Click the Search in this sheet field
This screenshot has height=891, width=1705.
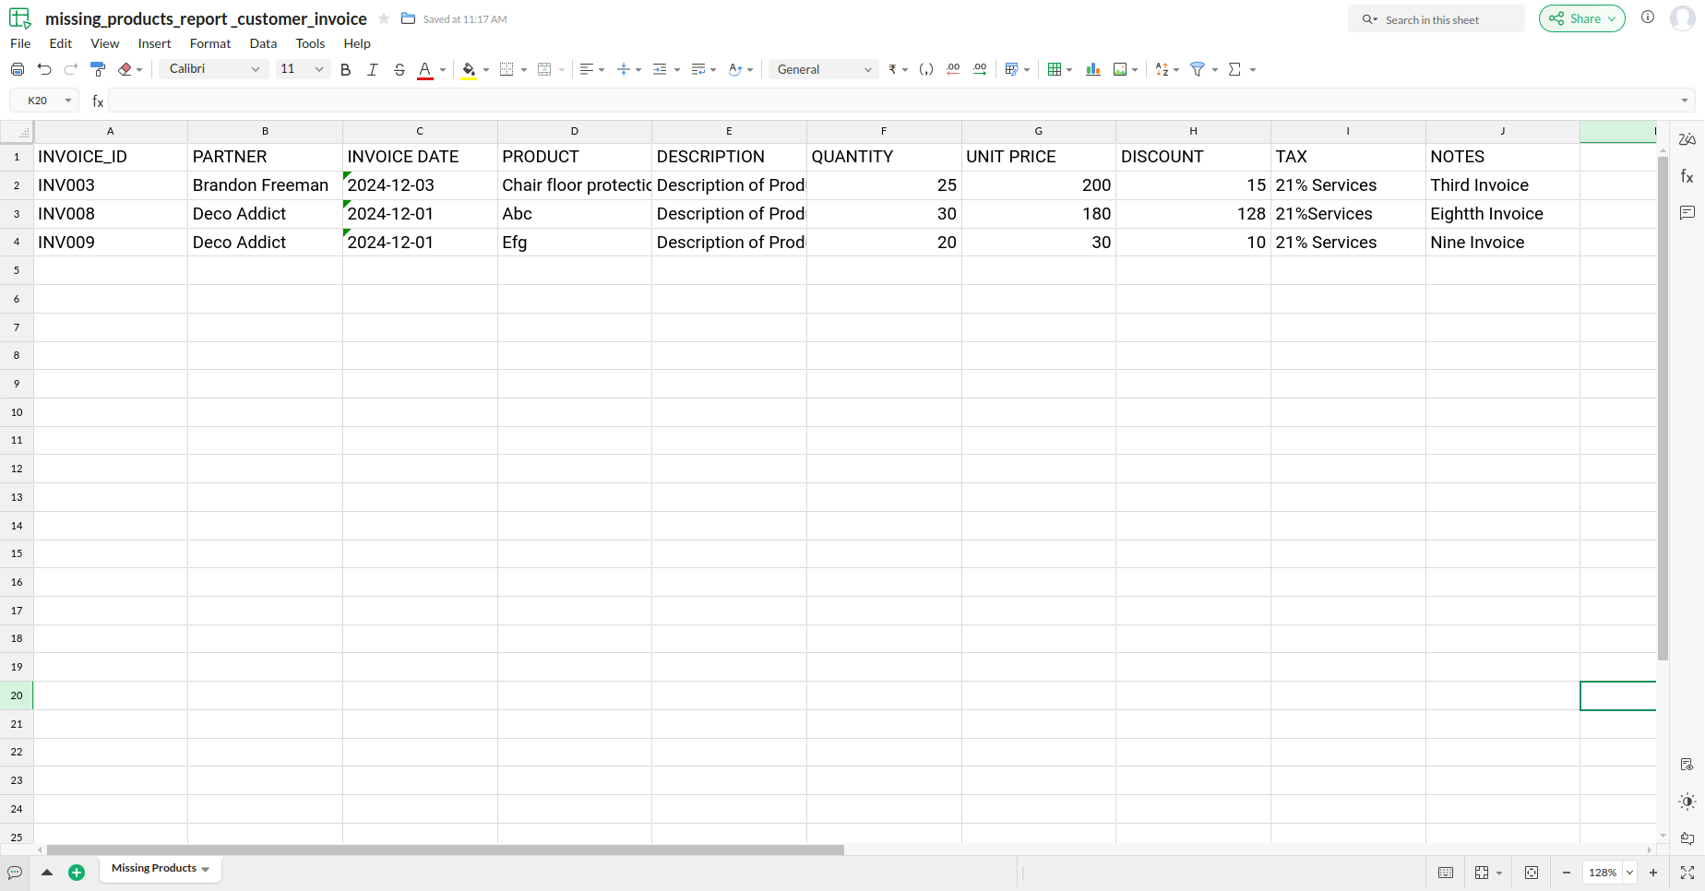click(x=1436, y=19)
